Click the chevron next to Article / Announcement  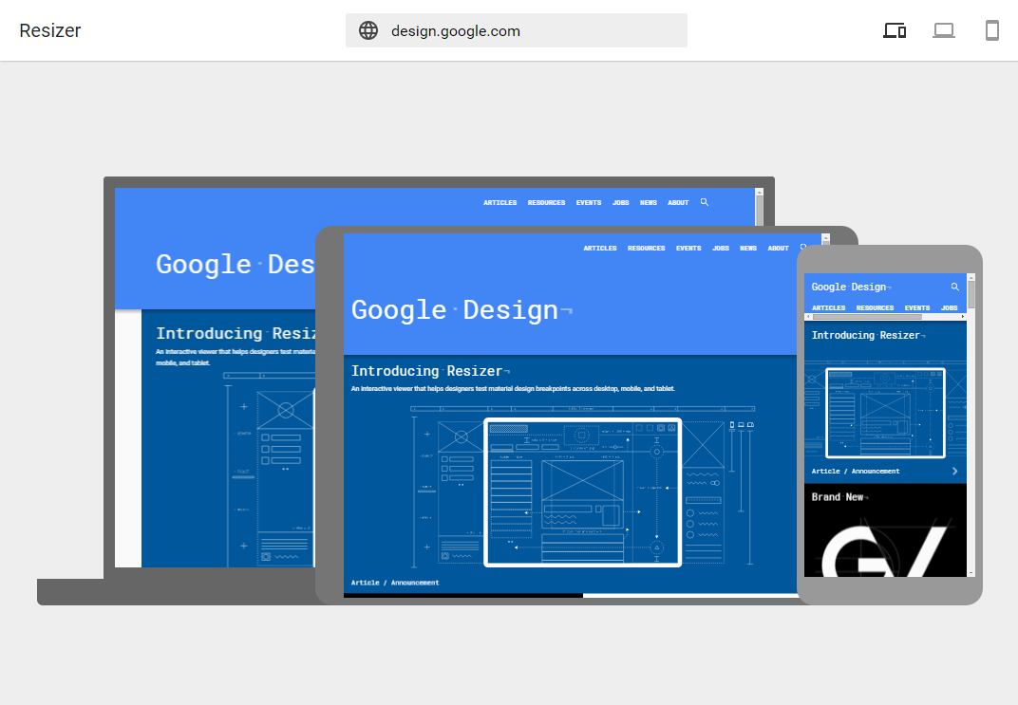pyautogui.click(x=954, y=471)
